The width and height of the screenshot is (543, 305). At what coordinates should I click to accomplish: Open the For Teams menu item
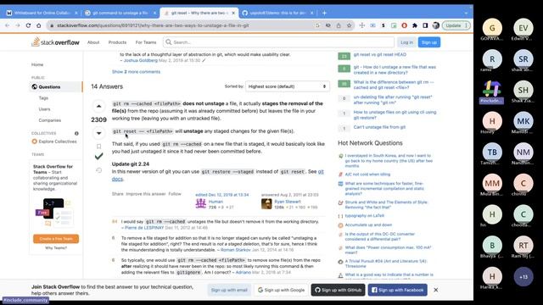point(146,42)
